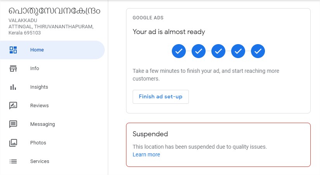
Task: Click the Photos gallery icon
Action: pyautogui.click(x=13, y=143)
